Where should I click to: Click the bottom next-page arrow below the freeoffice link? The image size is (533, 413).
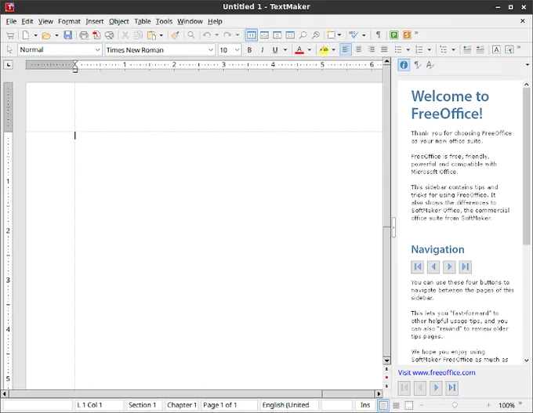tap(436, 388)
